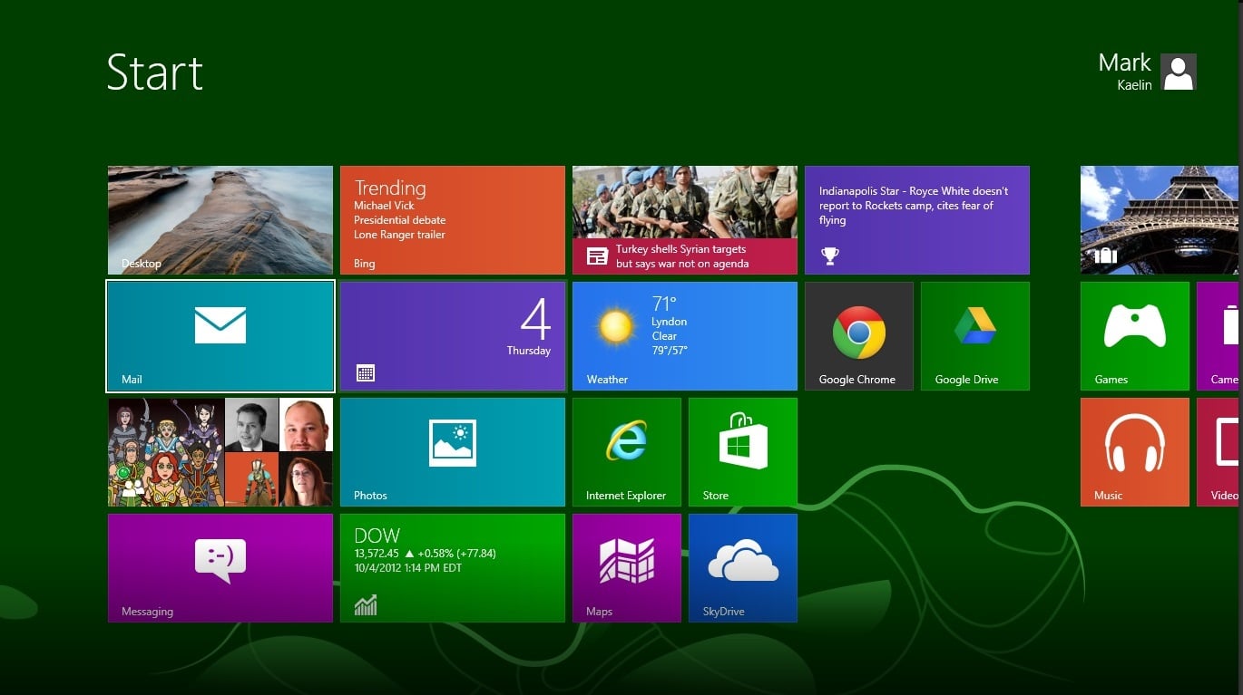Click the calendar grid icon
Image resolution: width=1243 pixels, height=695 pixels.
366,372
